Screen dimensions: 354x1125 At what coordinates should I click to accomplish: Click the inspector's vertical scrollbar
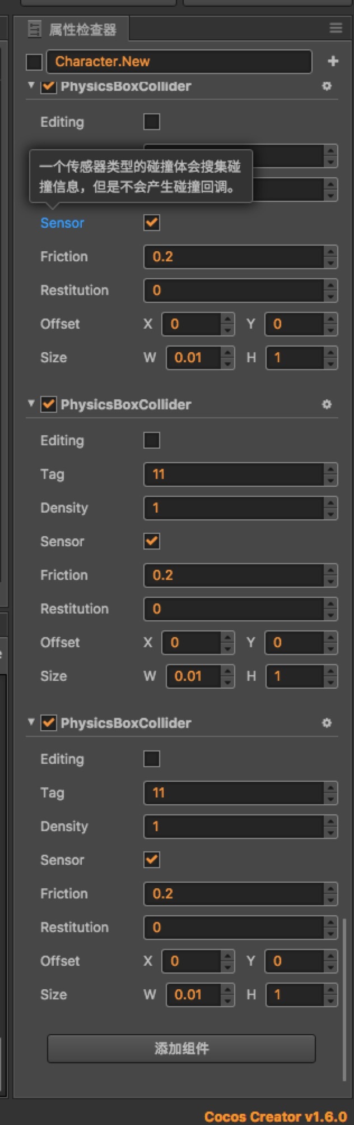point(344,998)
